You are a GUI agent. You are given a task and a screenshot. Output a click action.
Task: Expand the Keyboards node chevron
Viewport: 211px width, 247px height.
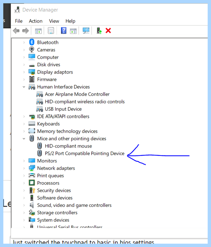24,124
